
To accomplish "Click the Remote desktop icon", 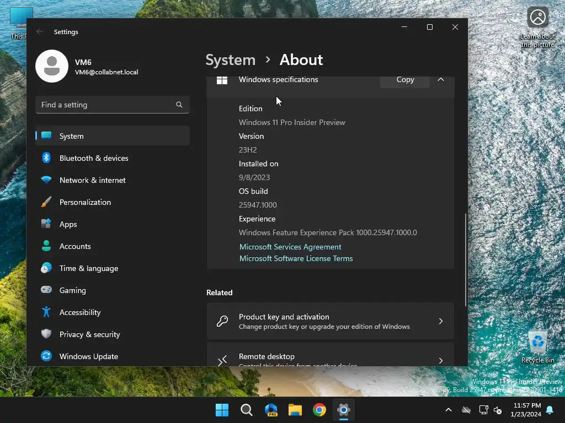I will [222, 360].
